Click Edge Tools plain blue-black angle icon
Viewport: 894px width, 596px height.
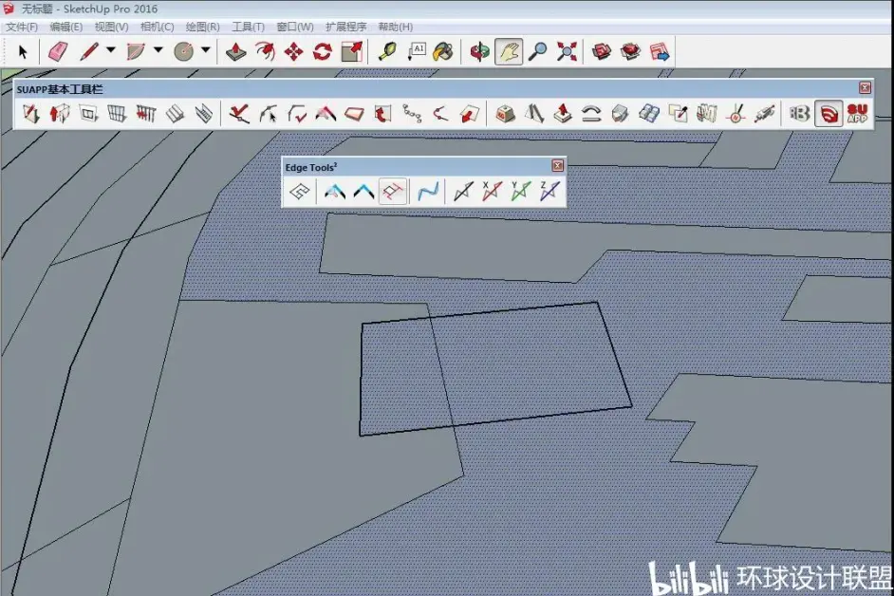[363, 191]
